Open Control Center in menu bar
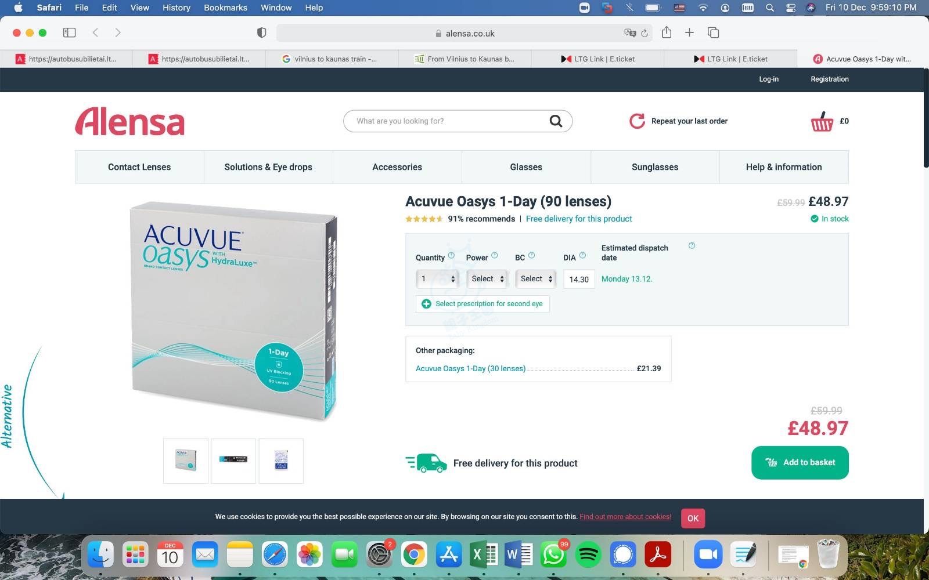Screen dimensions: 929x580 (791, 8)
